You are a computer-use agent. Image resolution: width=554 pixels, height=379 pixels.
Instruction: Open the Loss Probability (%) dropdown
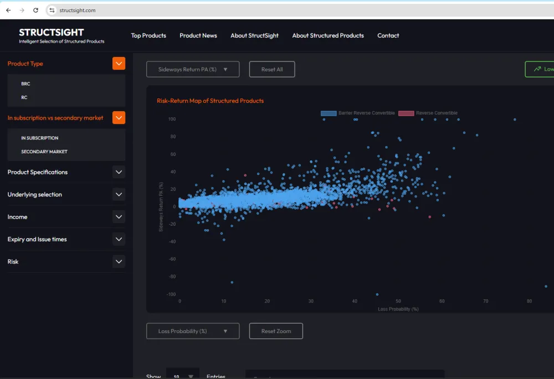click(193, 331)
